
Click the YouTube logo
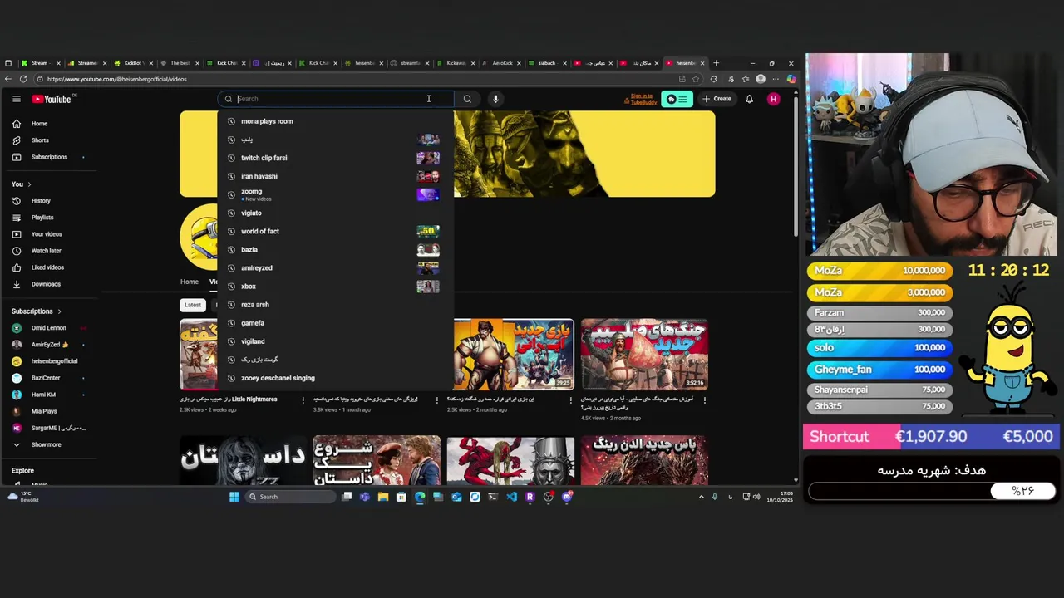click(x=52, y=99)
